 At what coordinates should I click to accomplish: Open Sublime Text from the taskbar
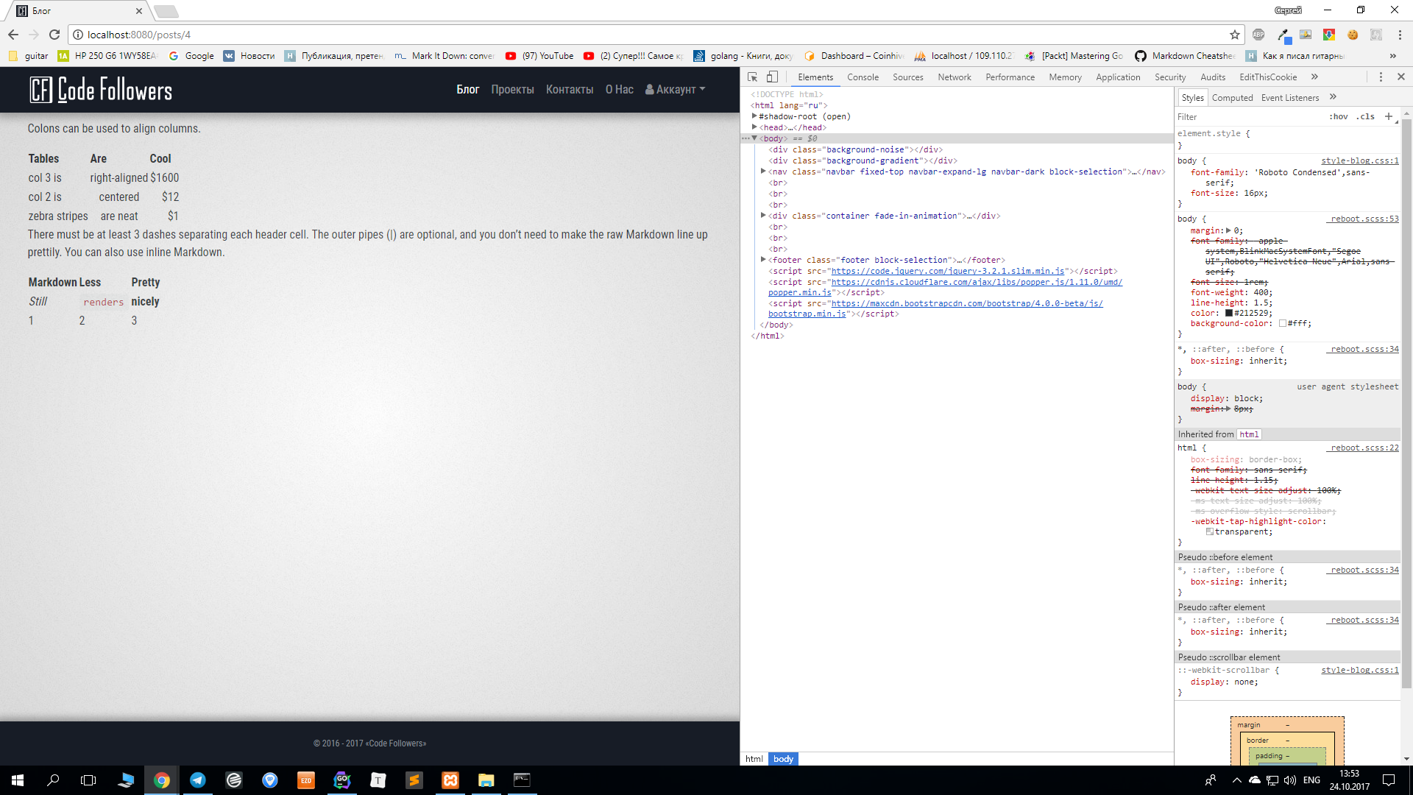click(x=414, y=780)
